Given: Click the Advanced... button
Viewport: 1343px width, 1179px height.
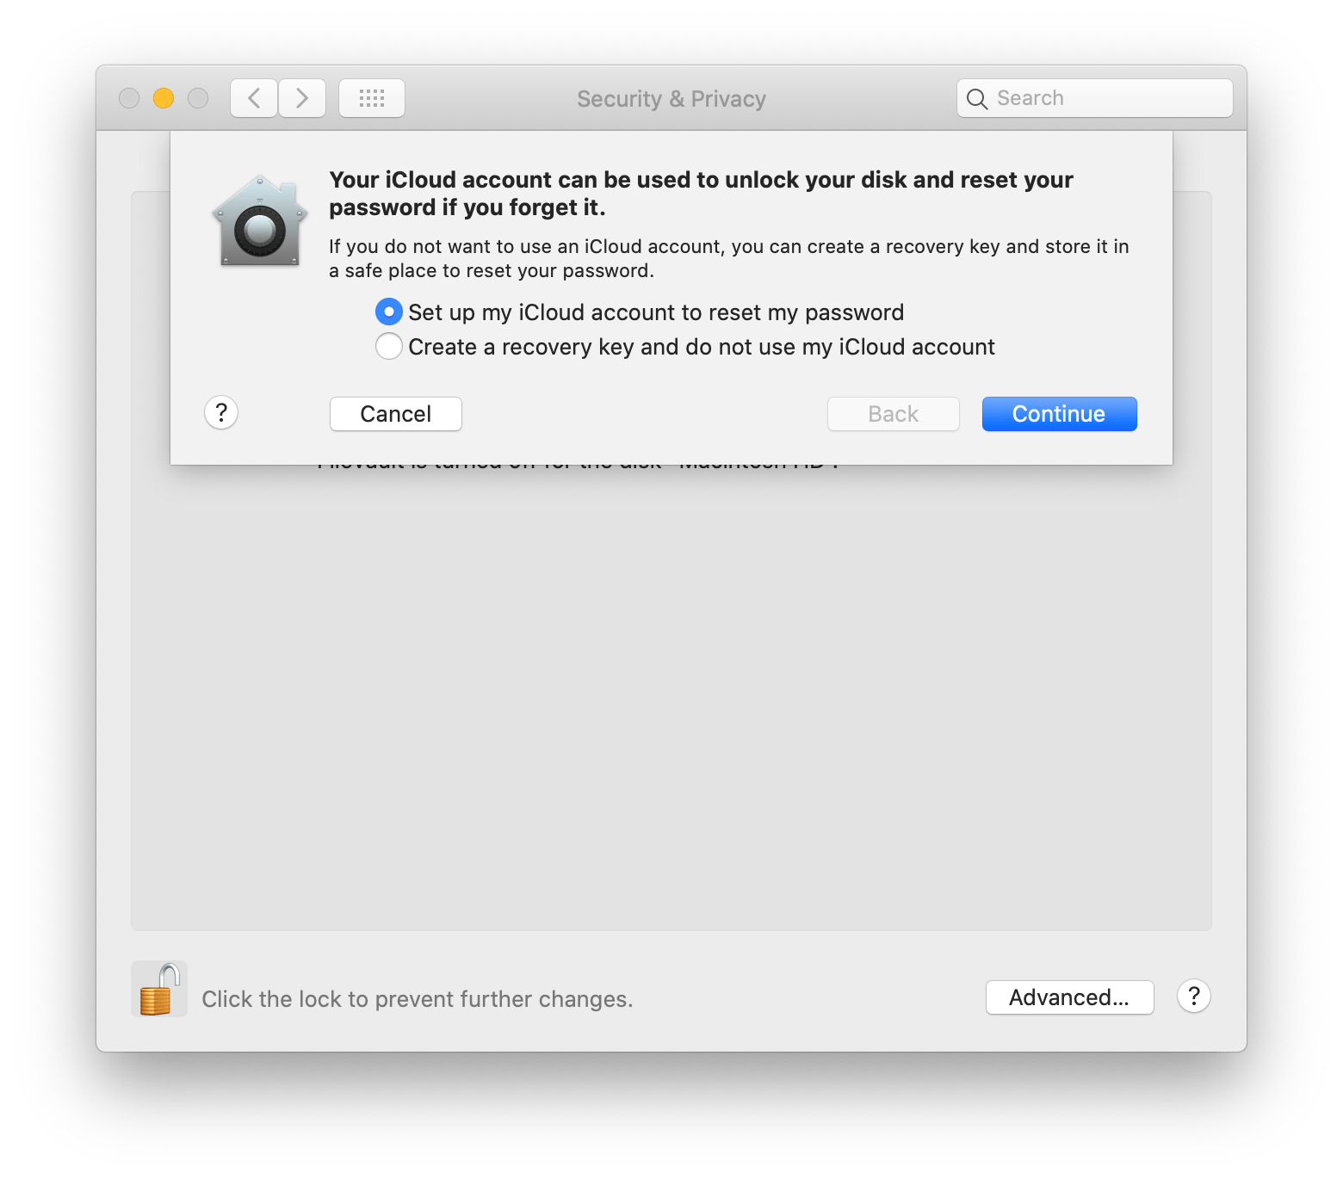Looking at the screenshot, I should point(1069,997).
